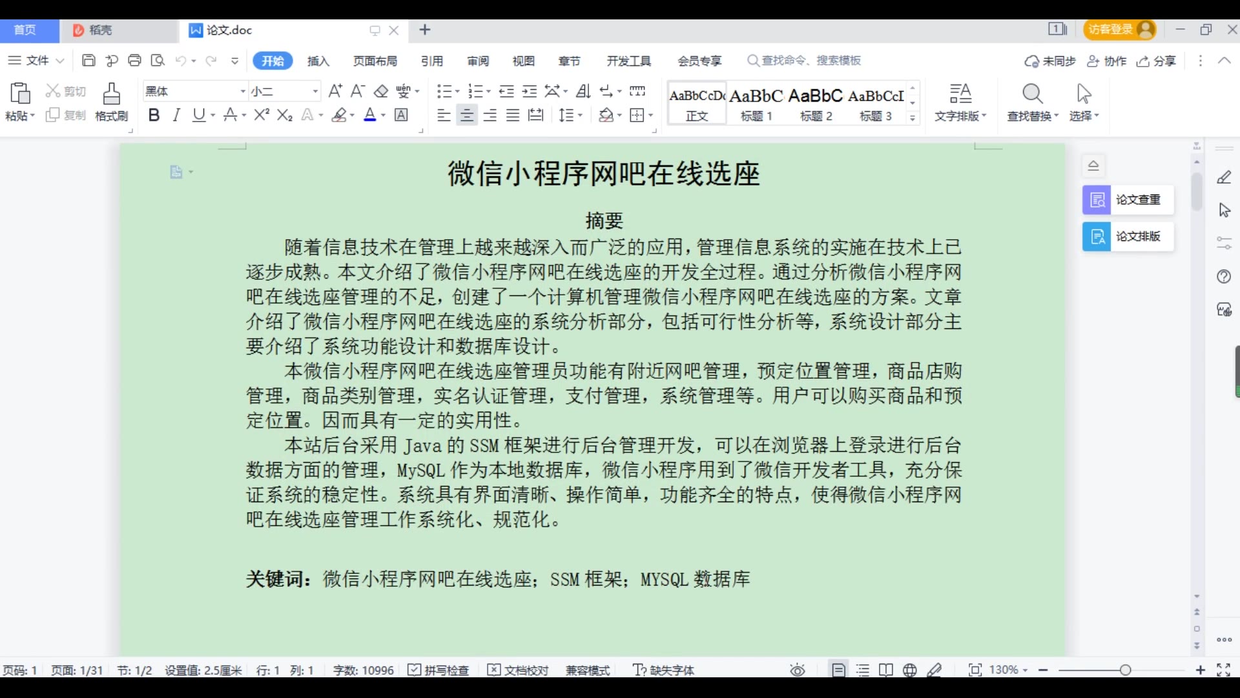
Task: Open the Insert ribbon tab
Action: (x=318, y=61)
